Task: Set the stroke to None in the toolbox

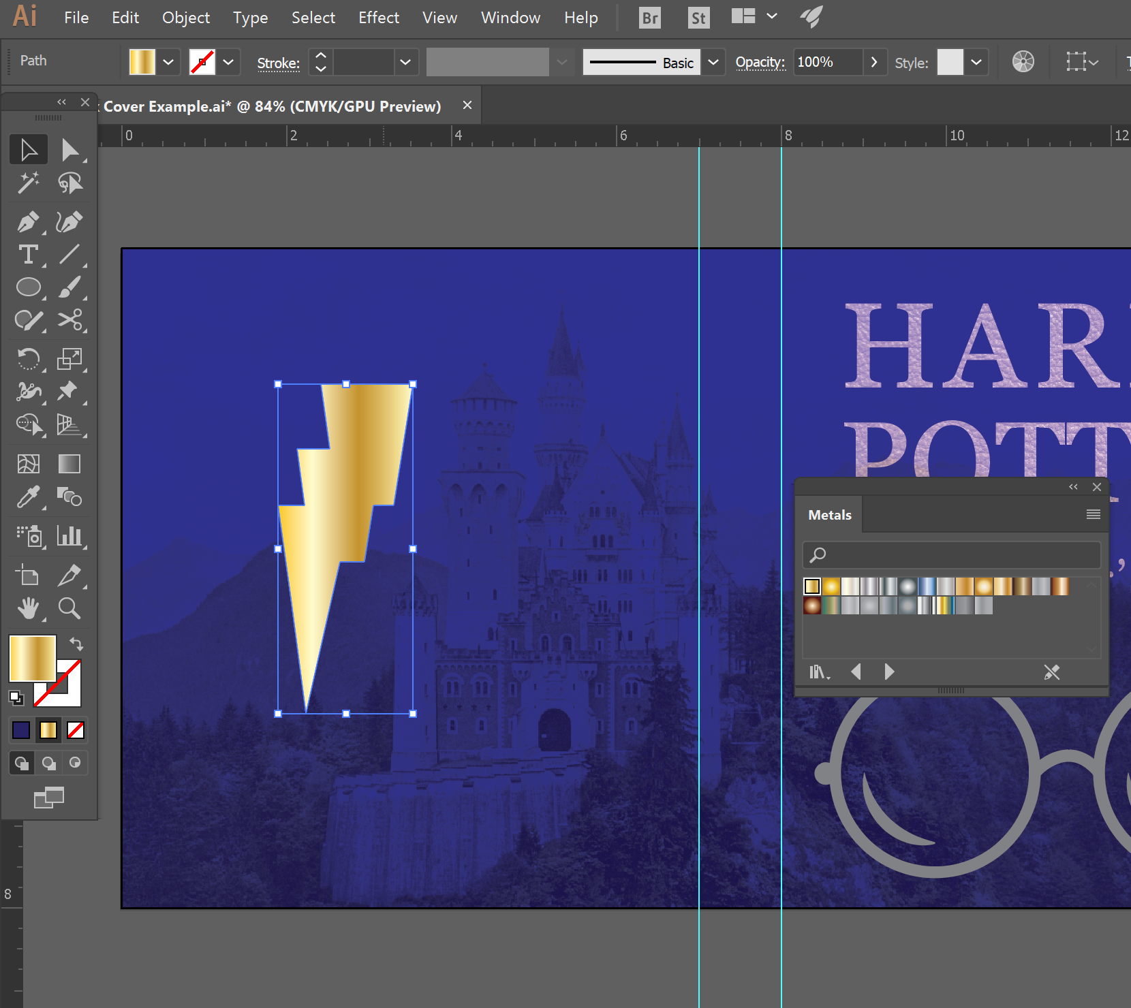Action: [x=76, y=730]
